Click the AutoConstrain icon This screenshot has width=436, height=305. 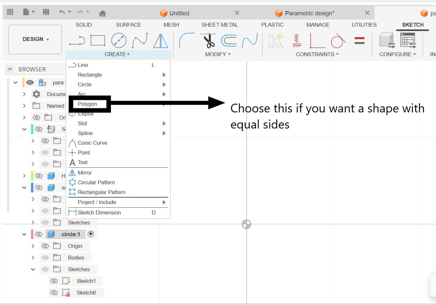pos(276,40)
